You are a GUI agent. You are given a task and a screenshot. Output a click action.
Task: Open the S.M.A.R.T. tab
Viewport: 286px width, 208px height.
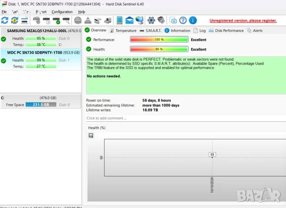pos(151,30)
